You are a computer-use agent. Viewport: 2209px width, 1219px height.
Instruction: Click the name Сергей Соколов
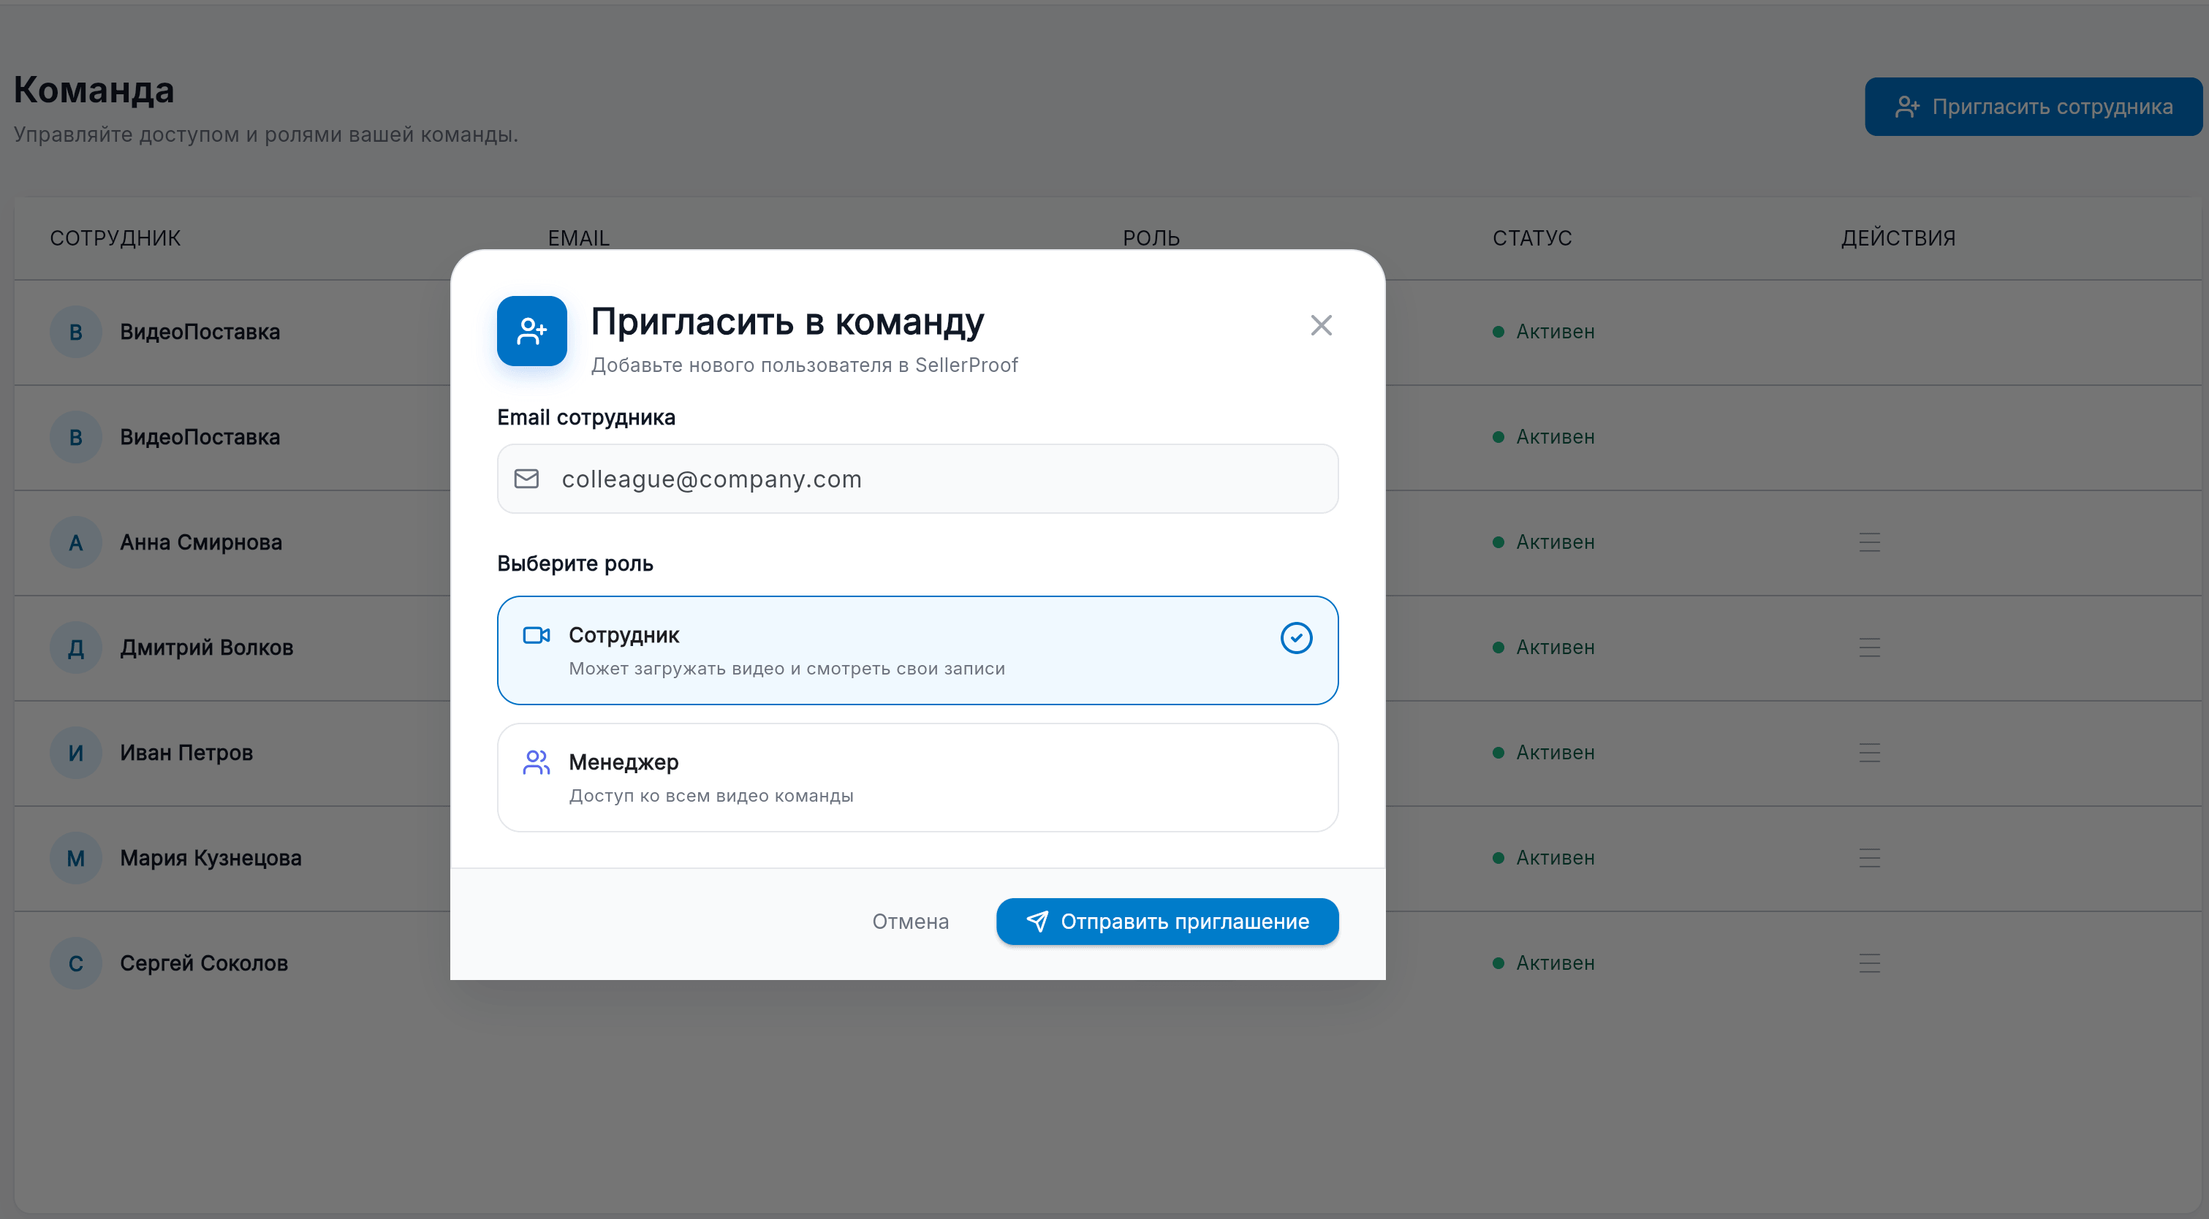(x=204, y=962)
